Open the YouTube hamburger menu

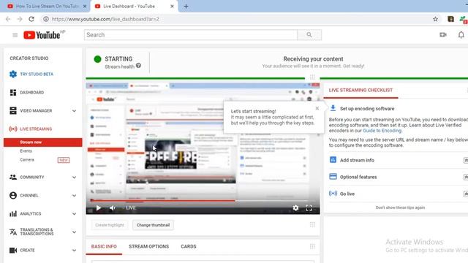(15, 35)
